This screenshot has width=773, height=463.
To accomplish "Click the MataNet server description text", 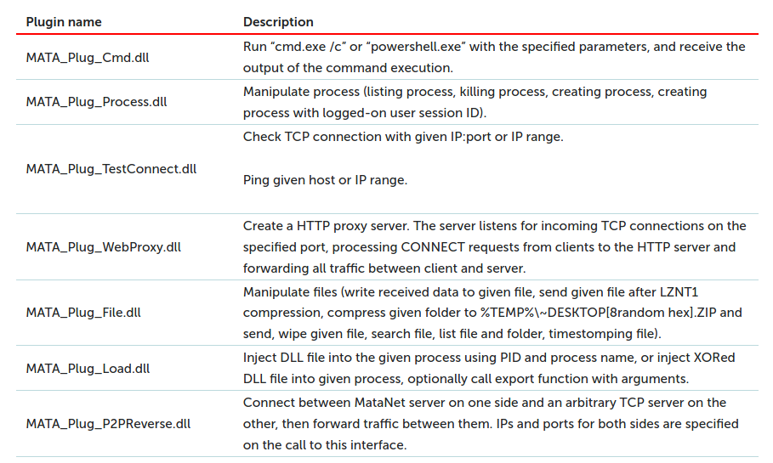I will pos(491,424).
